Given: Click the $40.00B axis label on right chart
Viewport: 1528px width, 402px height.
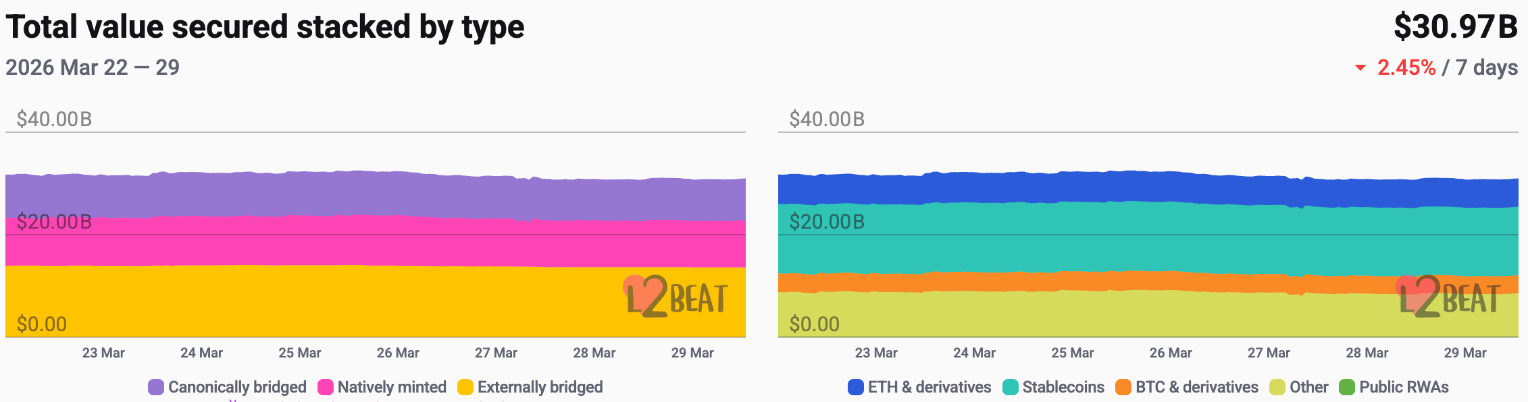Looking at the screenshot, I should pyautogui.click(x=827, y=119).
